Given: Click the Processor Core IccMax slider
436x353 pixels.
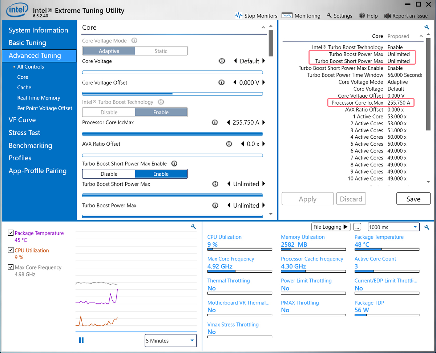Looking at the screenshot, I should pos(172,134).
